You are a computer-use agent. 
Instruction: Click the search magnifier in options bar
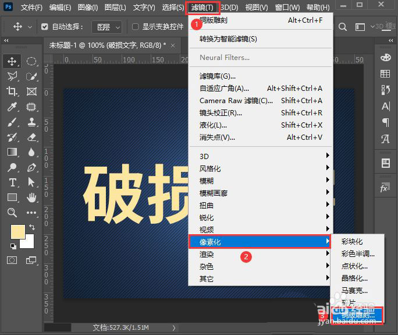point(342,27)
